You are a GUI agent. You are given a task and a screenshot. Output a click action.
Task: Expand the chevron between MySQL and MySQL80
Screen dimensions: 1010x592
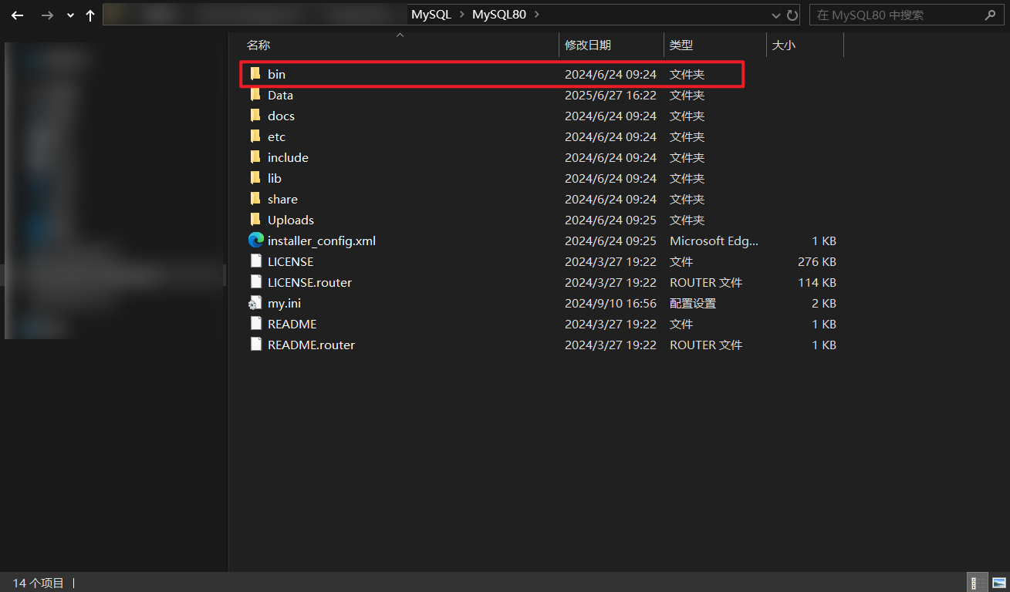(x=462, y=15)
